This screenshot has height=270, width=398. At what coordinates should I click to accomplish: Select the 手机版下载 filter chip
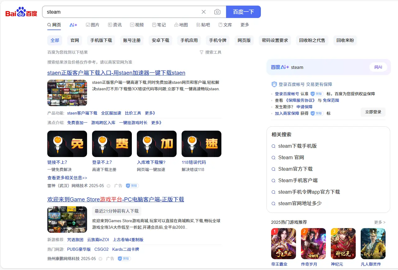tap(101, 40)
